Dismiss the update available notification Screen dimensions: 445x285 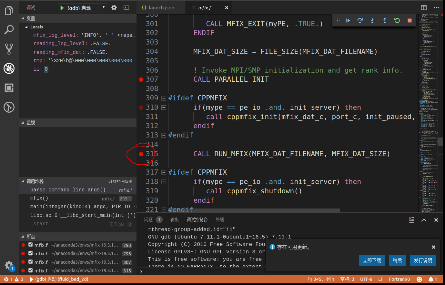coord(433,247)
